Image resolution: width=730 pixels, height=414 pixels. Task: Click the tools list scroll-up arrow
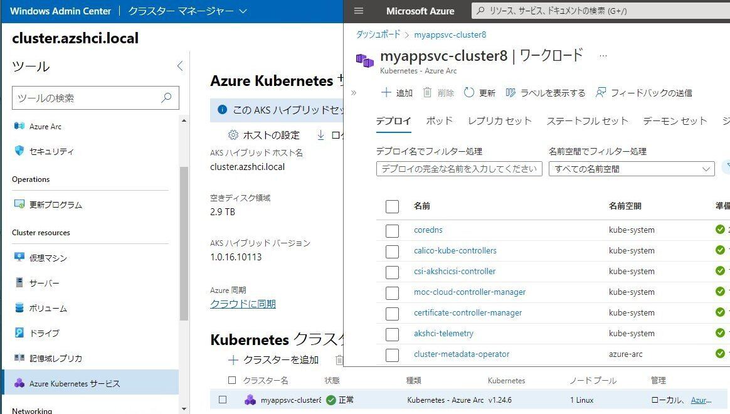(x=184, y=120)
